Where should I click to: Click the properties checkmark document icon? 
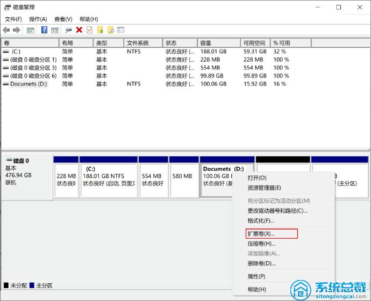pos(89,30)
